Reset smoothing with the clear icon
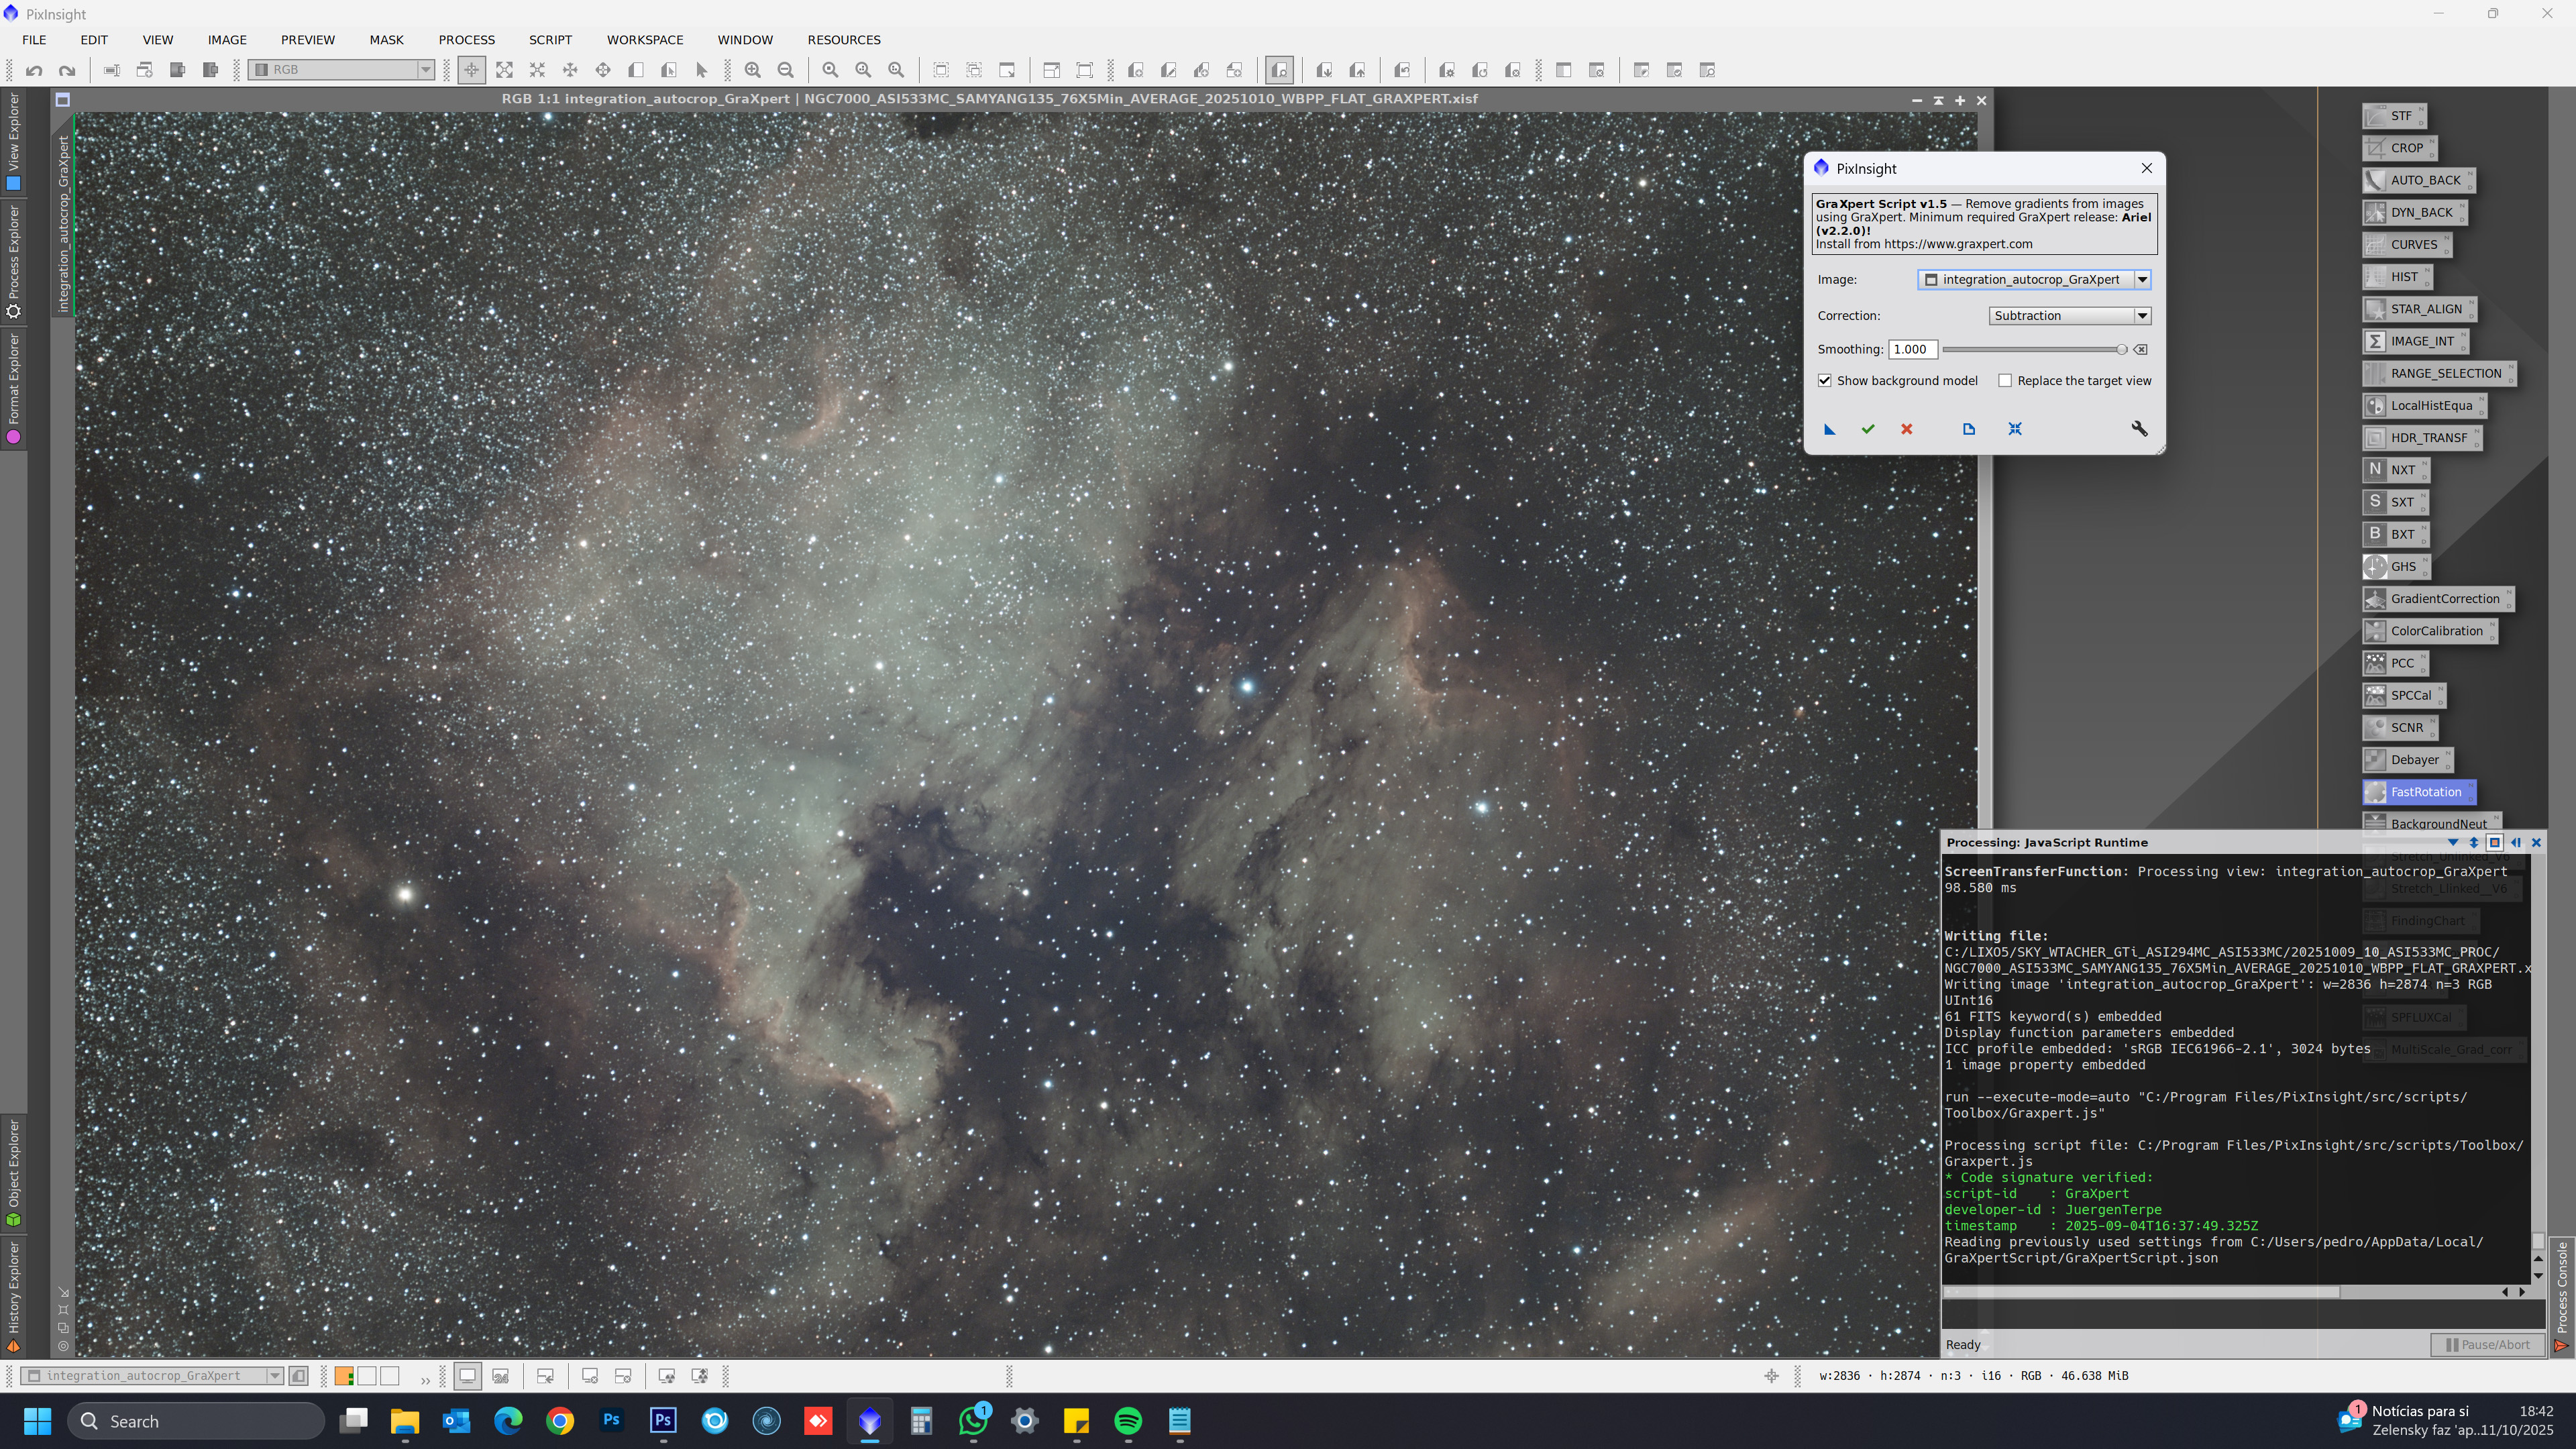Image resolution: width=2576 pixels, height=1449 pixels. pos(2140,349)
